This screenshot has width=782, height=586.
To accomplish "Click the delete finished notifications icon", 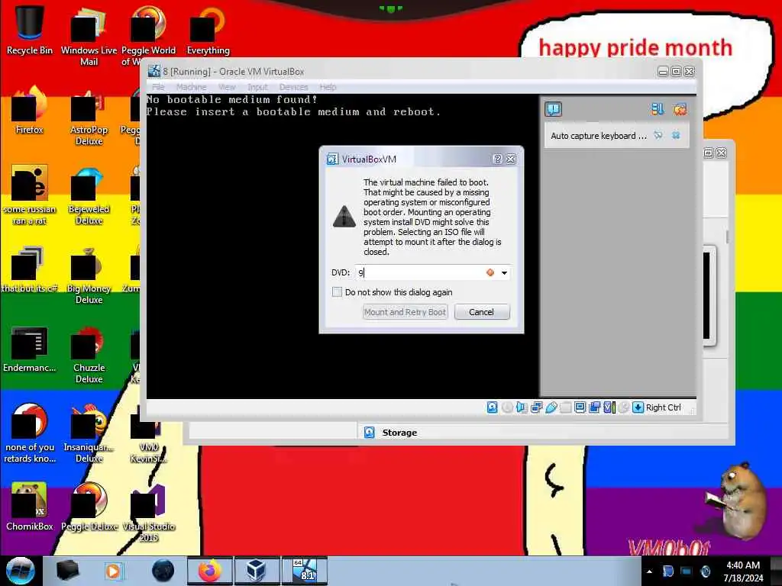I will coord(680,109).
